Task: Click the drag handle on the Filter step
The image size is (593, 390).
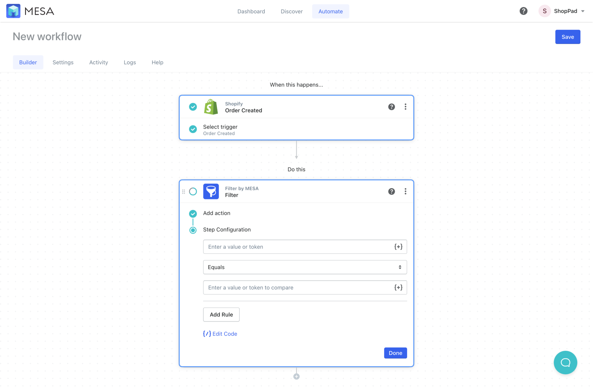Action: (183, 191)
